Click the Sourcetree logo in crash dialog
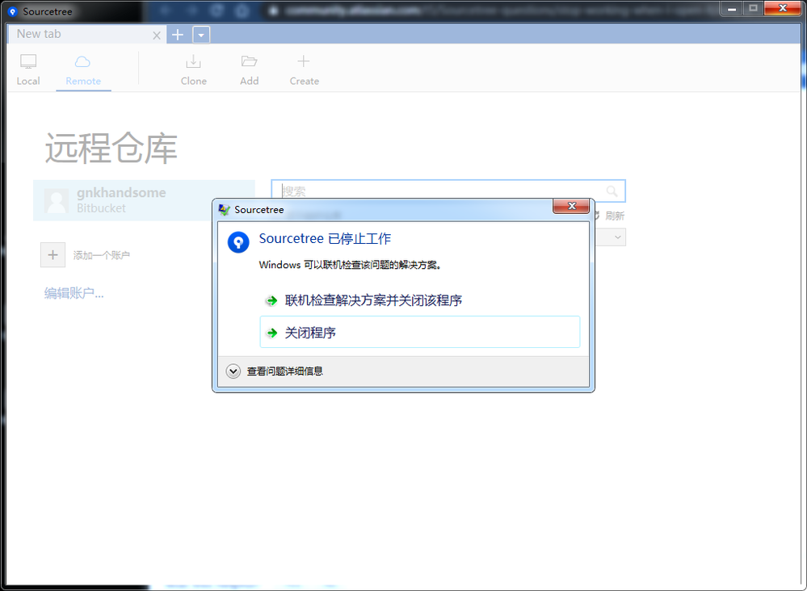The height and width of the screenshot is (591, 807). [x=238, y=241]
